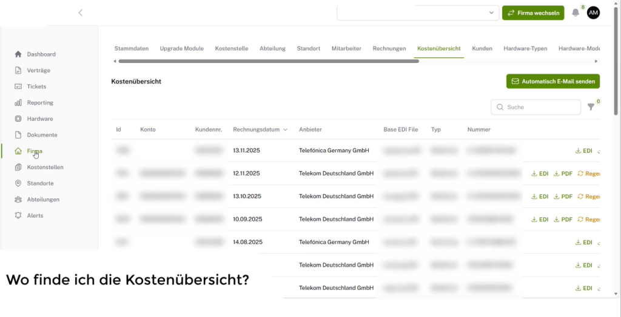Switch to the Mitarbeiter tab
Screen dimensions: 621x317
coord(346,48)
